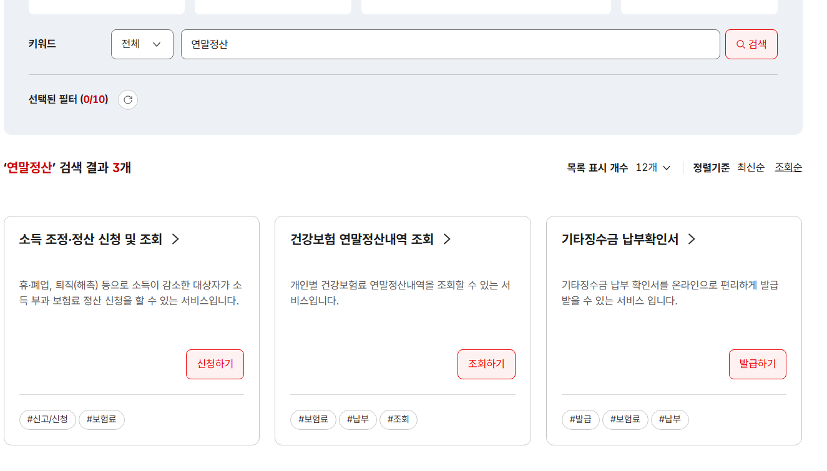This screenshot has height=471, width=827.
Task: Toggle the #보험료 filter tag on the second card
Action: [313, 419]
